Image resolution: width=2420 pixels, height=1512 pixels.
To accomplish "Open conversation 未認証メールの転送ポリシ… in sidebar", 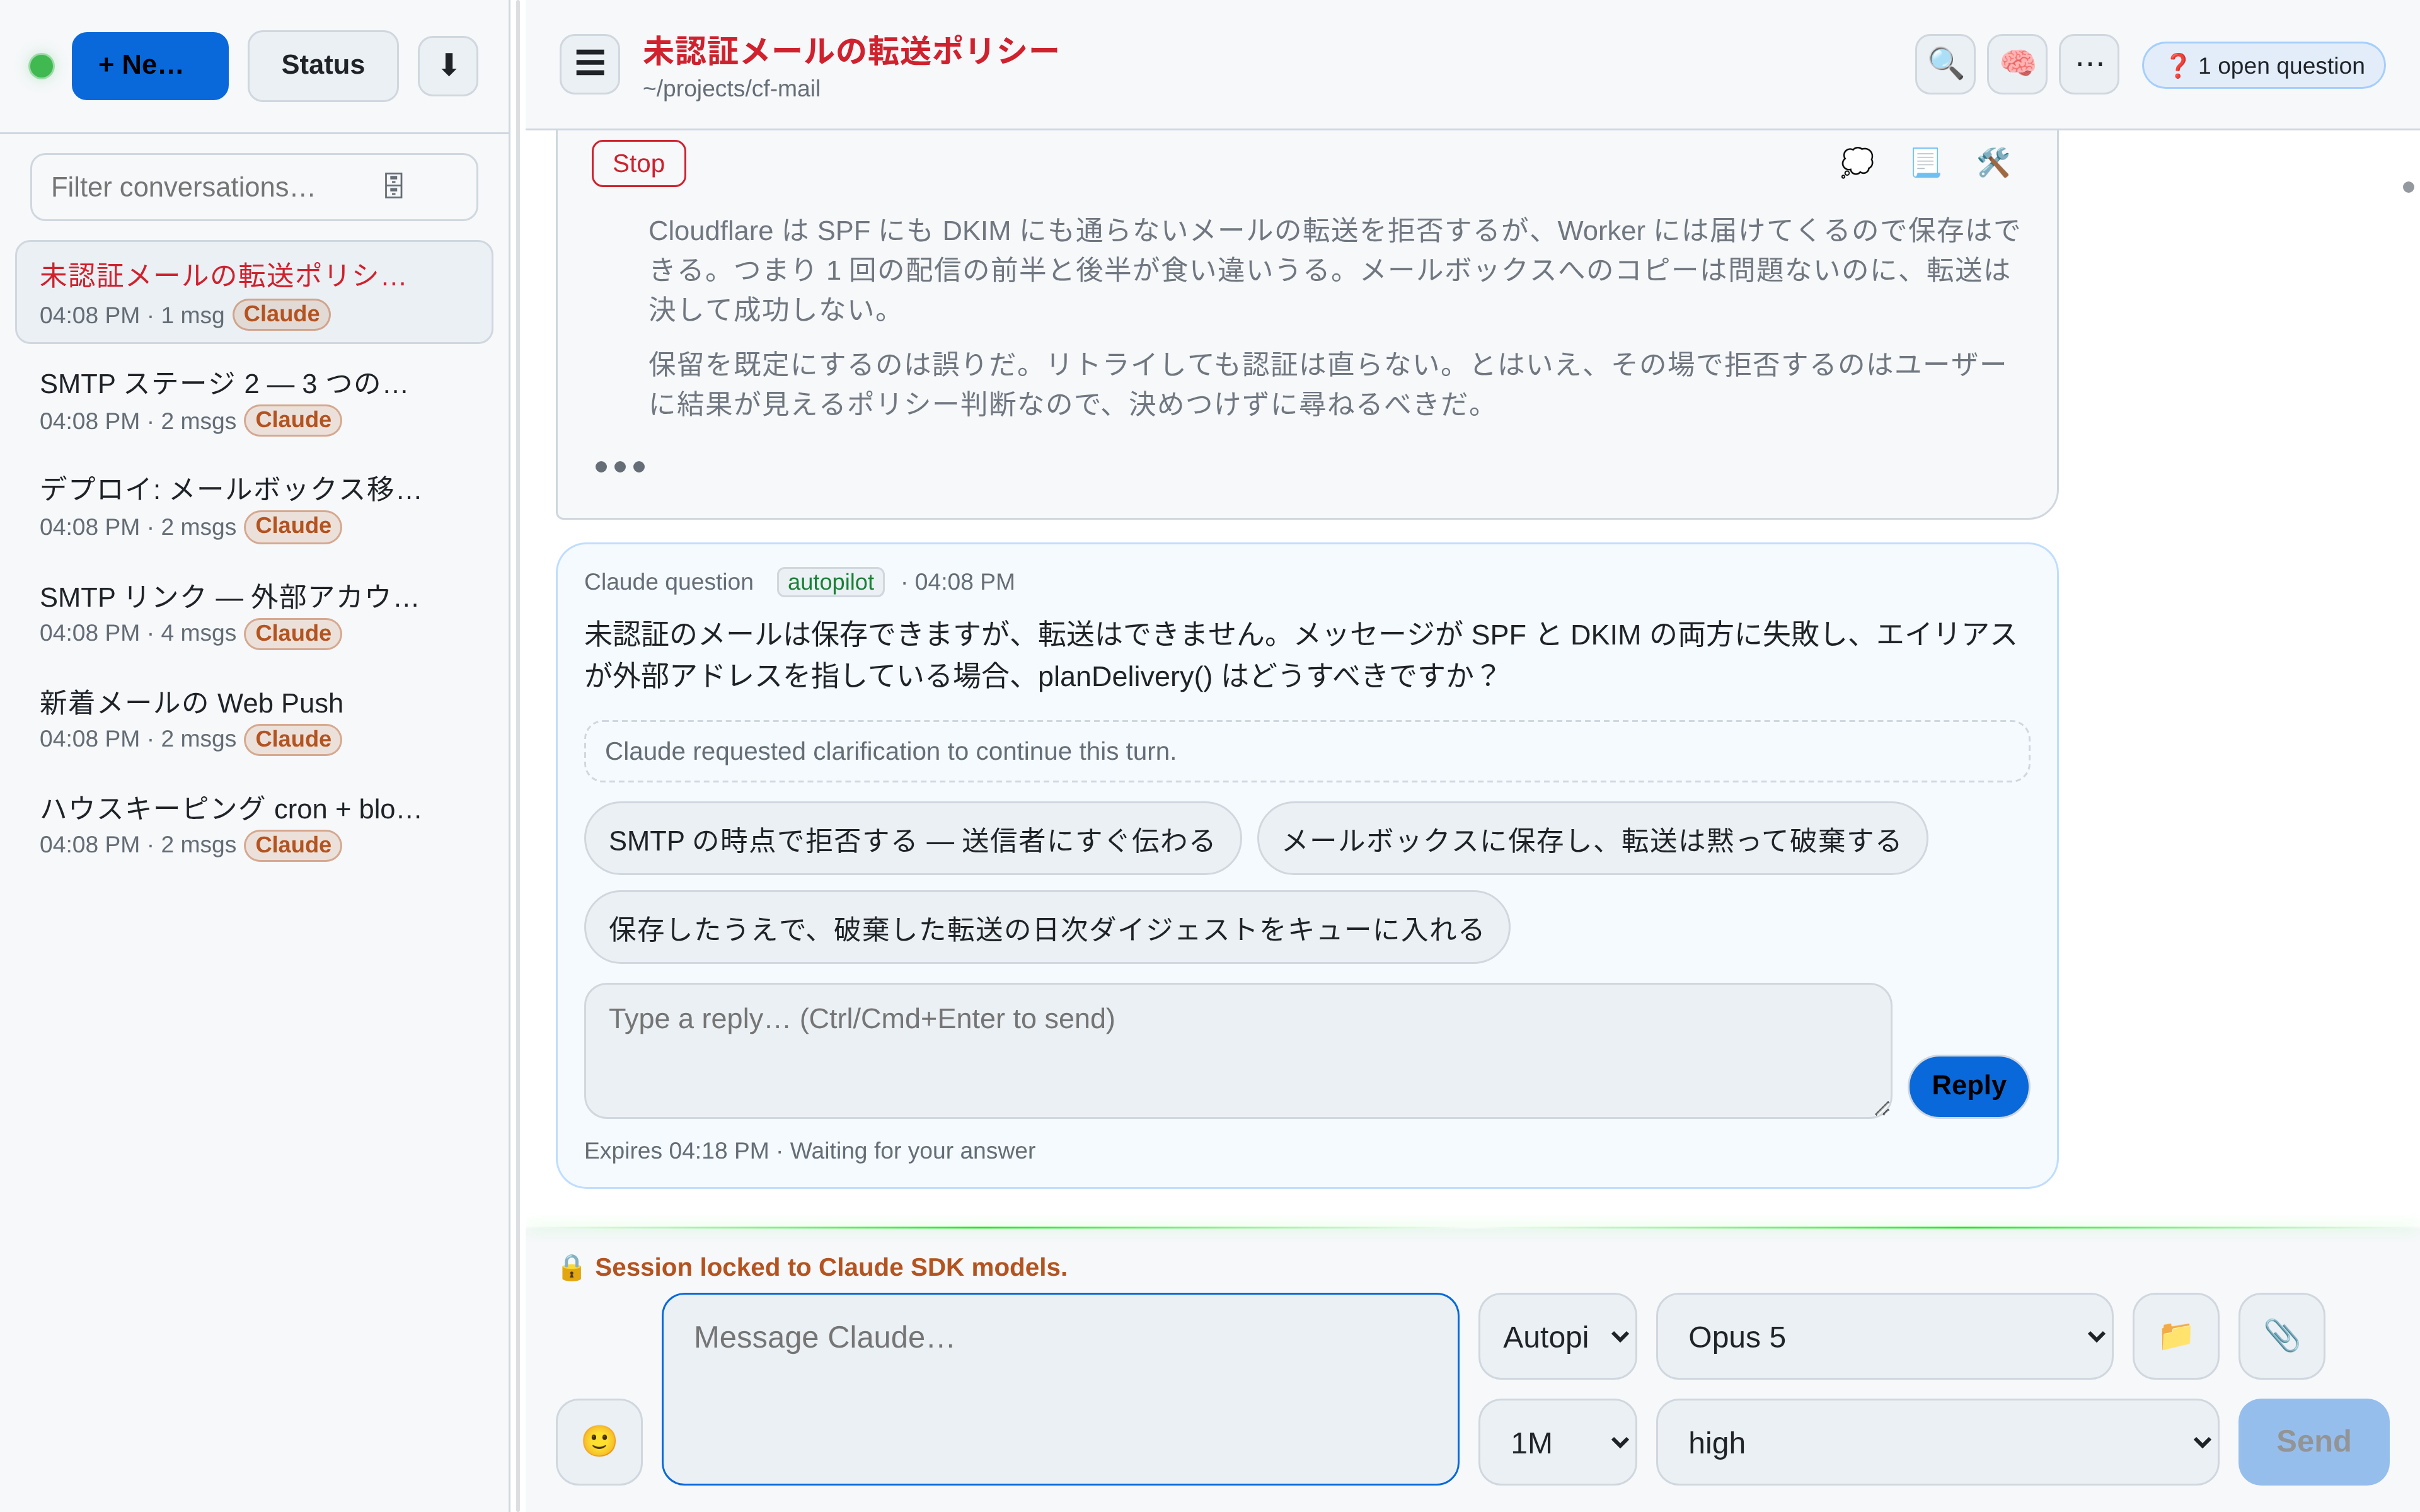I will 254,292.
